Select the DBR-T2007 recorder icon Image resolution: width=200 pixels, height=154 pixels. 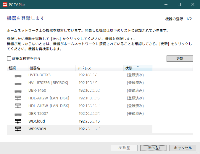click(18, 115)
